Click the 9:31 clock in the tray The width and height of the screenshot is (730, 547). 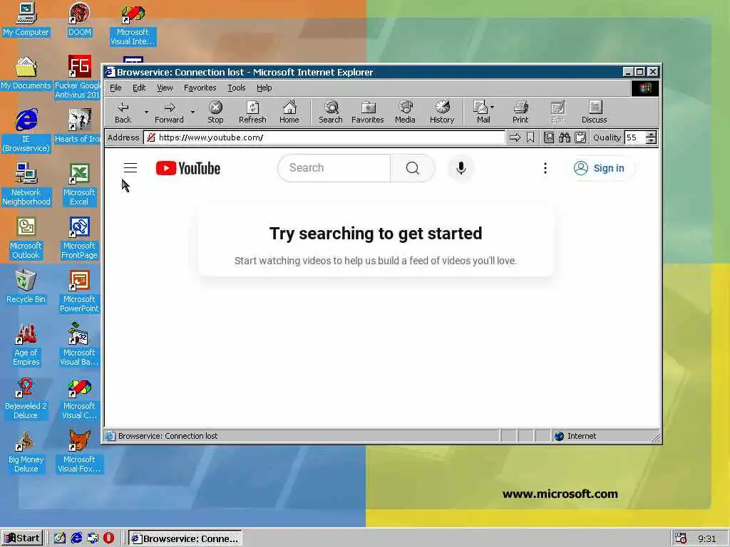tap(706, 538)
